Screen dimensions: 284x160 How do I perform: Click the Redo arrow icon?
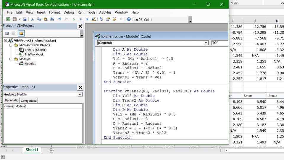coord(66,19)
